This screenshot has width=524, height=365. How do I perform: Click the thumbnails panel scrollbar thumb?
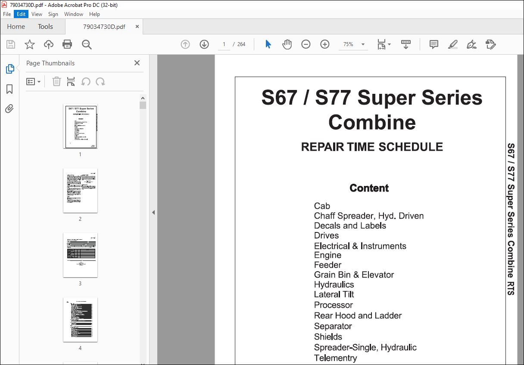pos(143,105)
